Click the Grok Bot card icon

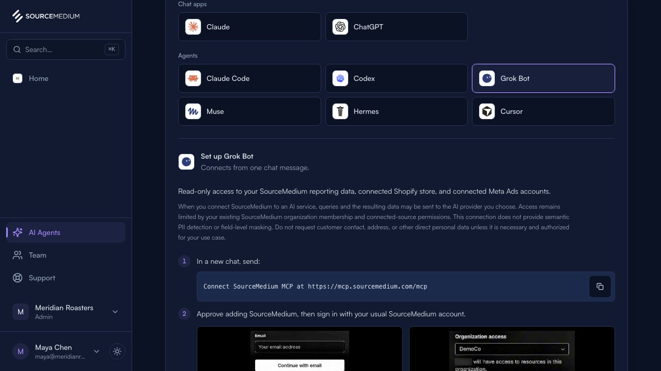487,78
